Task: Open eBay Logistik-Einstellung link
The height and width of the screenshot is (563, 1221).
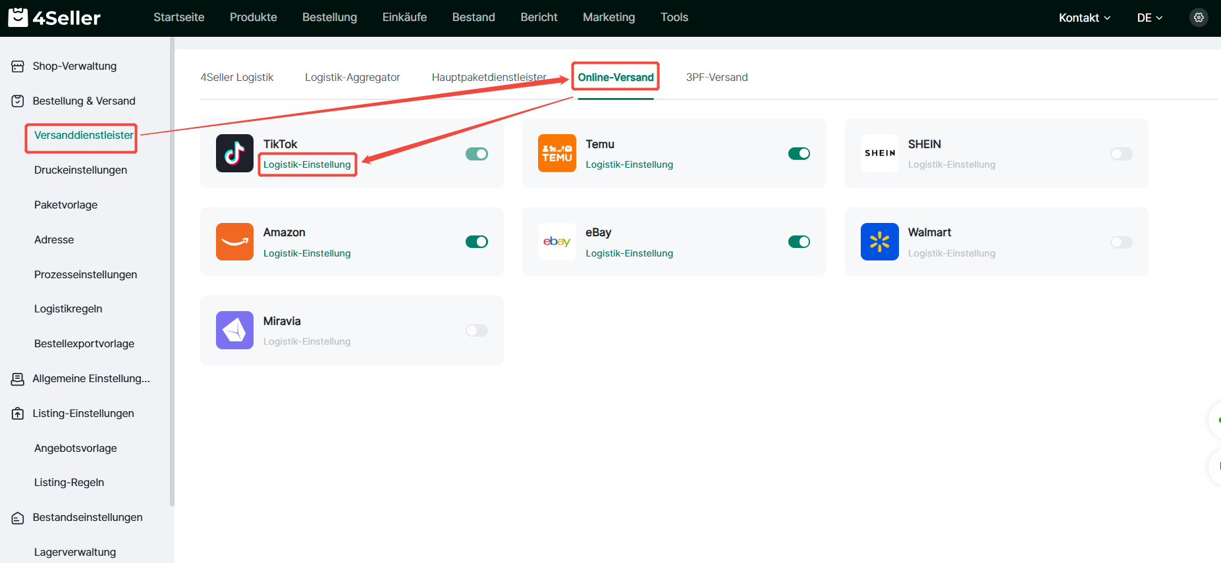Action: click(629, 253)
